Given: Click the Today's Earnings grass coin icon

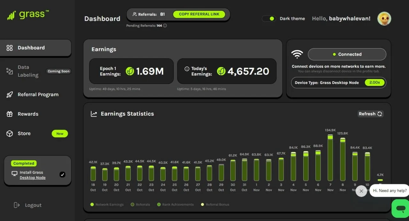Looking at the screenshot, I should pos(221,71).
